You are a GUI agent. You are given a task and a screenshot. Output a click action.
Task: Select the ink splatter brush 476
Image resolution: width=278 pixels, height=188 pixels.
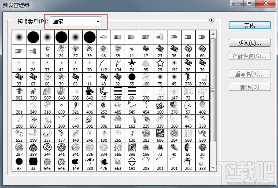click(104, 164)
